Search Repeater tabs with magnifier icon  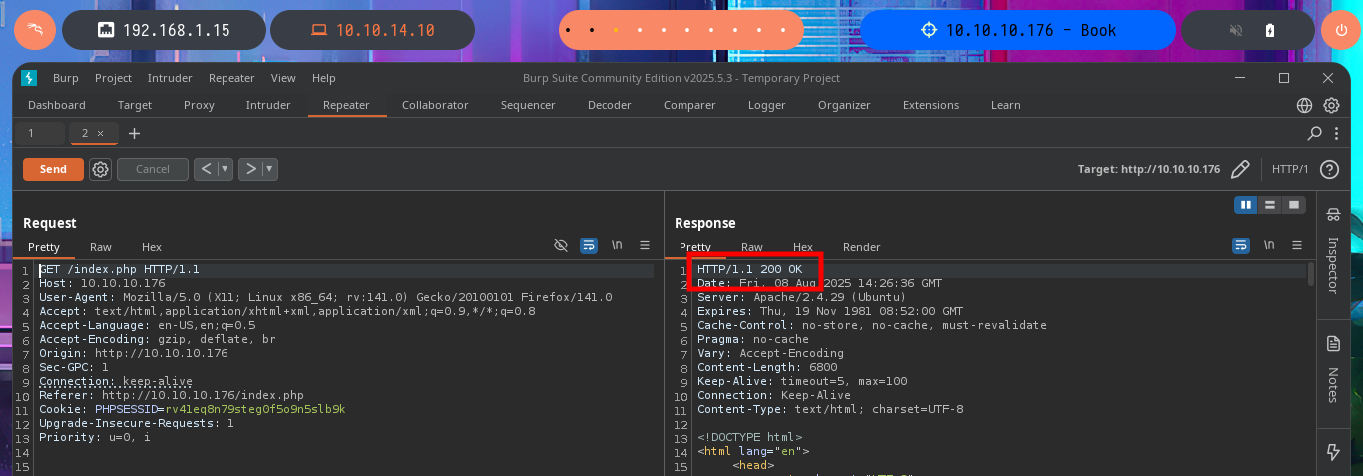click(x=1314, y=133)
